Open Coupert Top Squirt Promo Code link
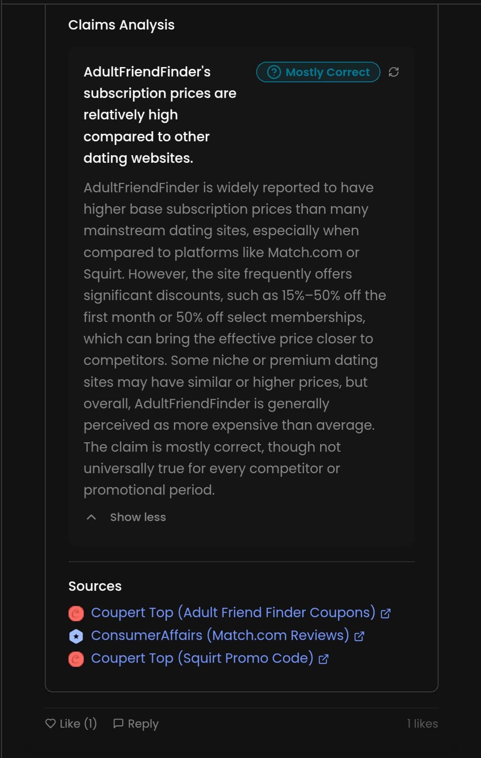Viewport: 481px width, 758px height. pos(202,658)
